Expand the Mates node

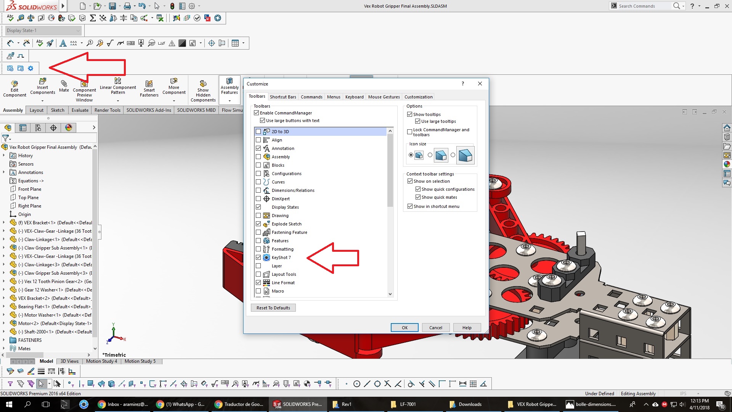coord(3,348)
